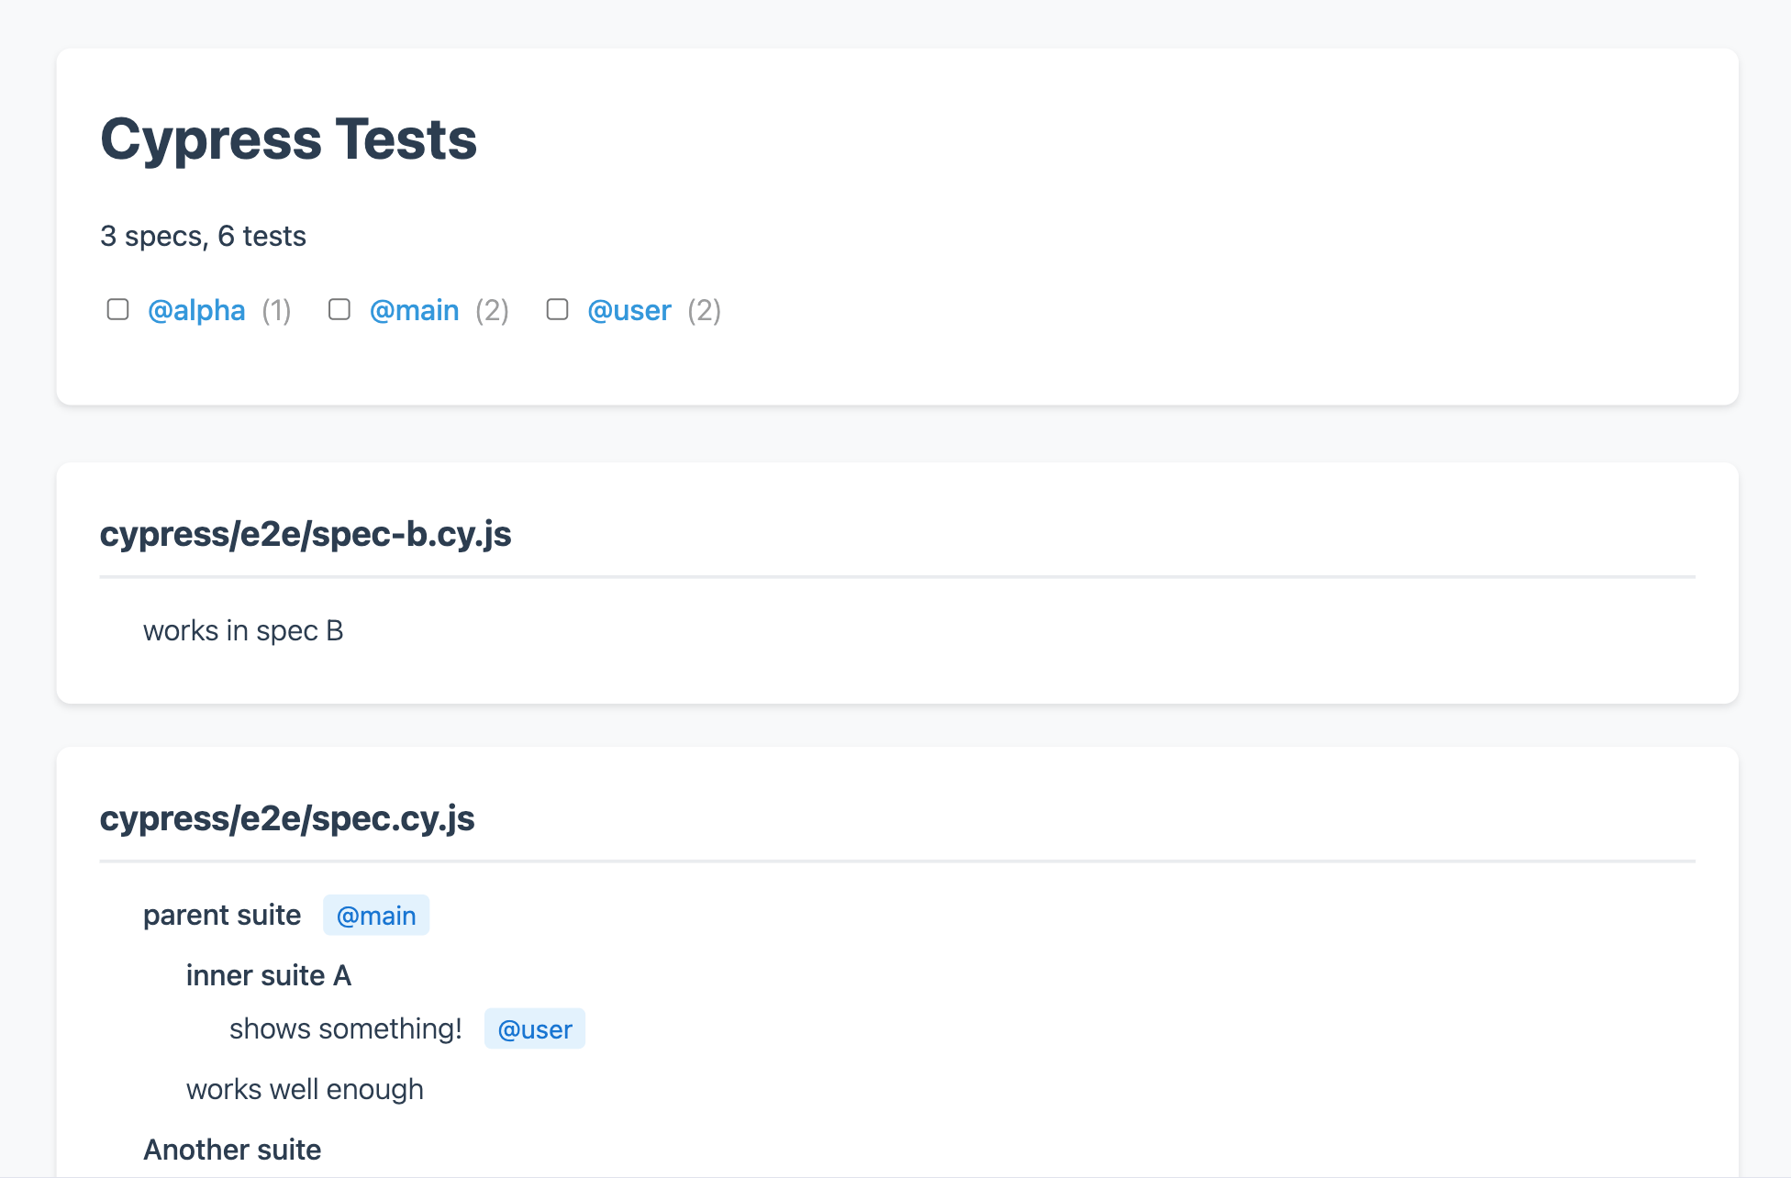
Task: Check the @alpha tag checkbox
Action: coord(117,310)
